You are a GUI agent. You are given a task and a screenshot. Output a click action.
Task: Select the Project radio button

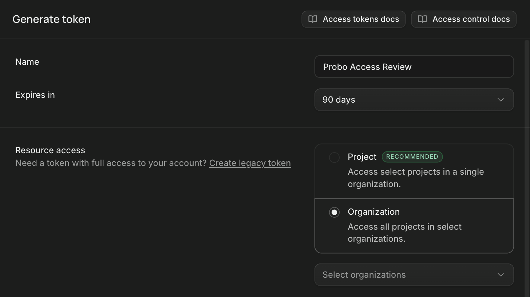(334, 157)
